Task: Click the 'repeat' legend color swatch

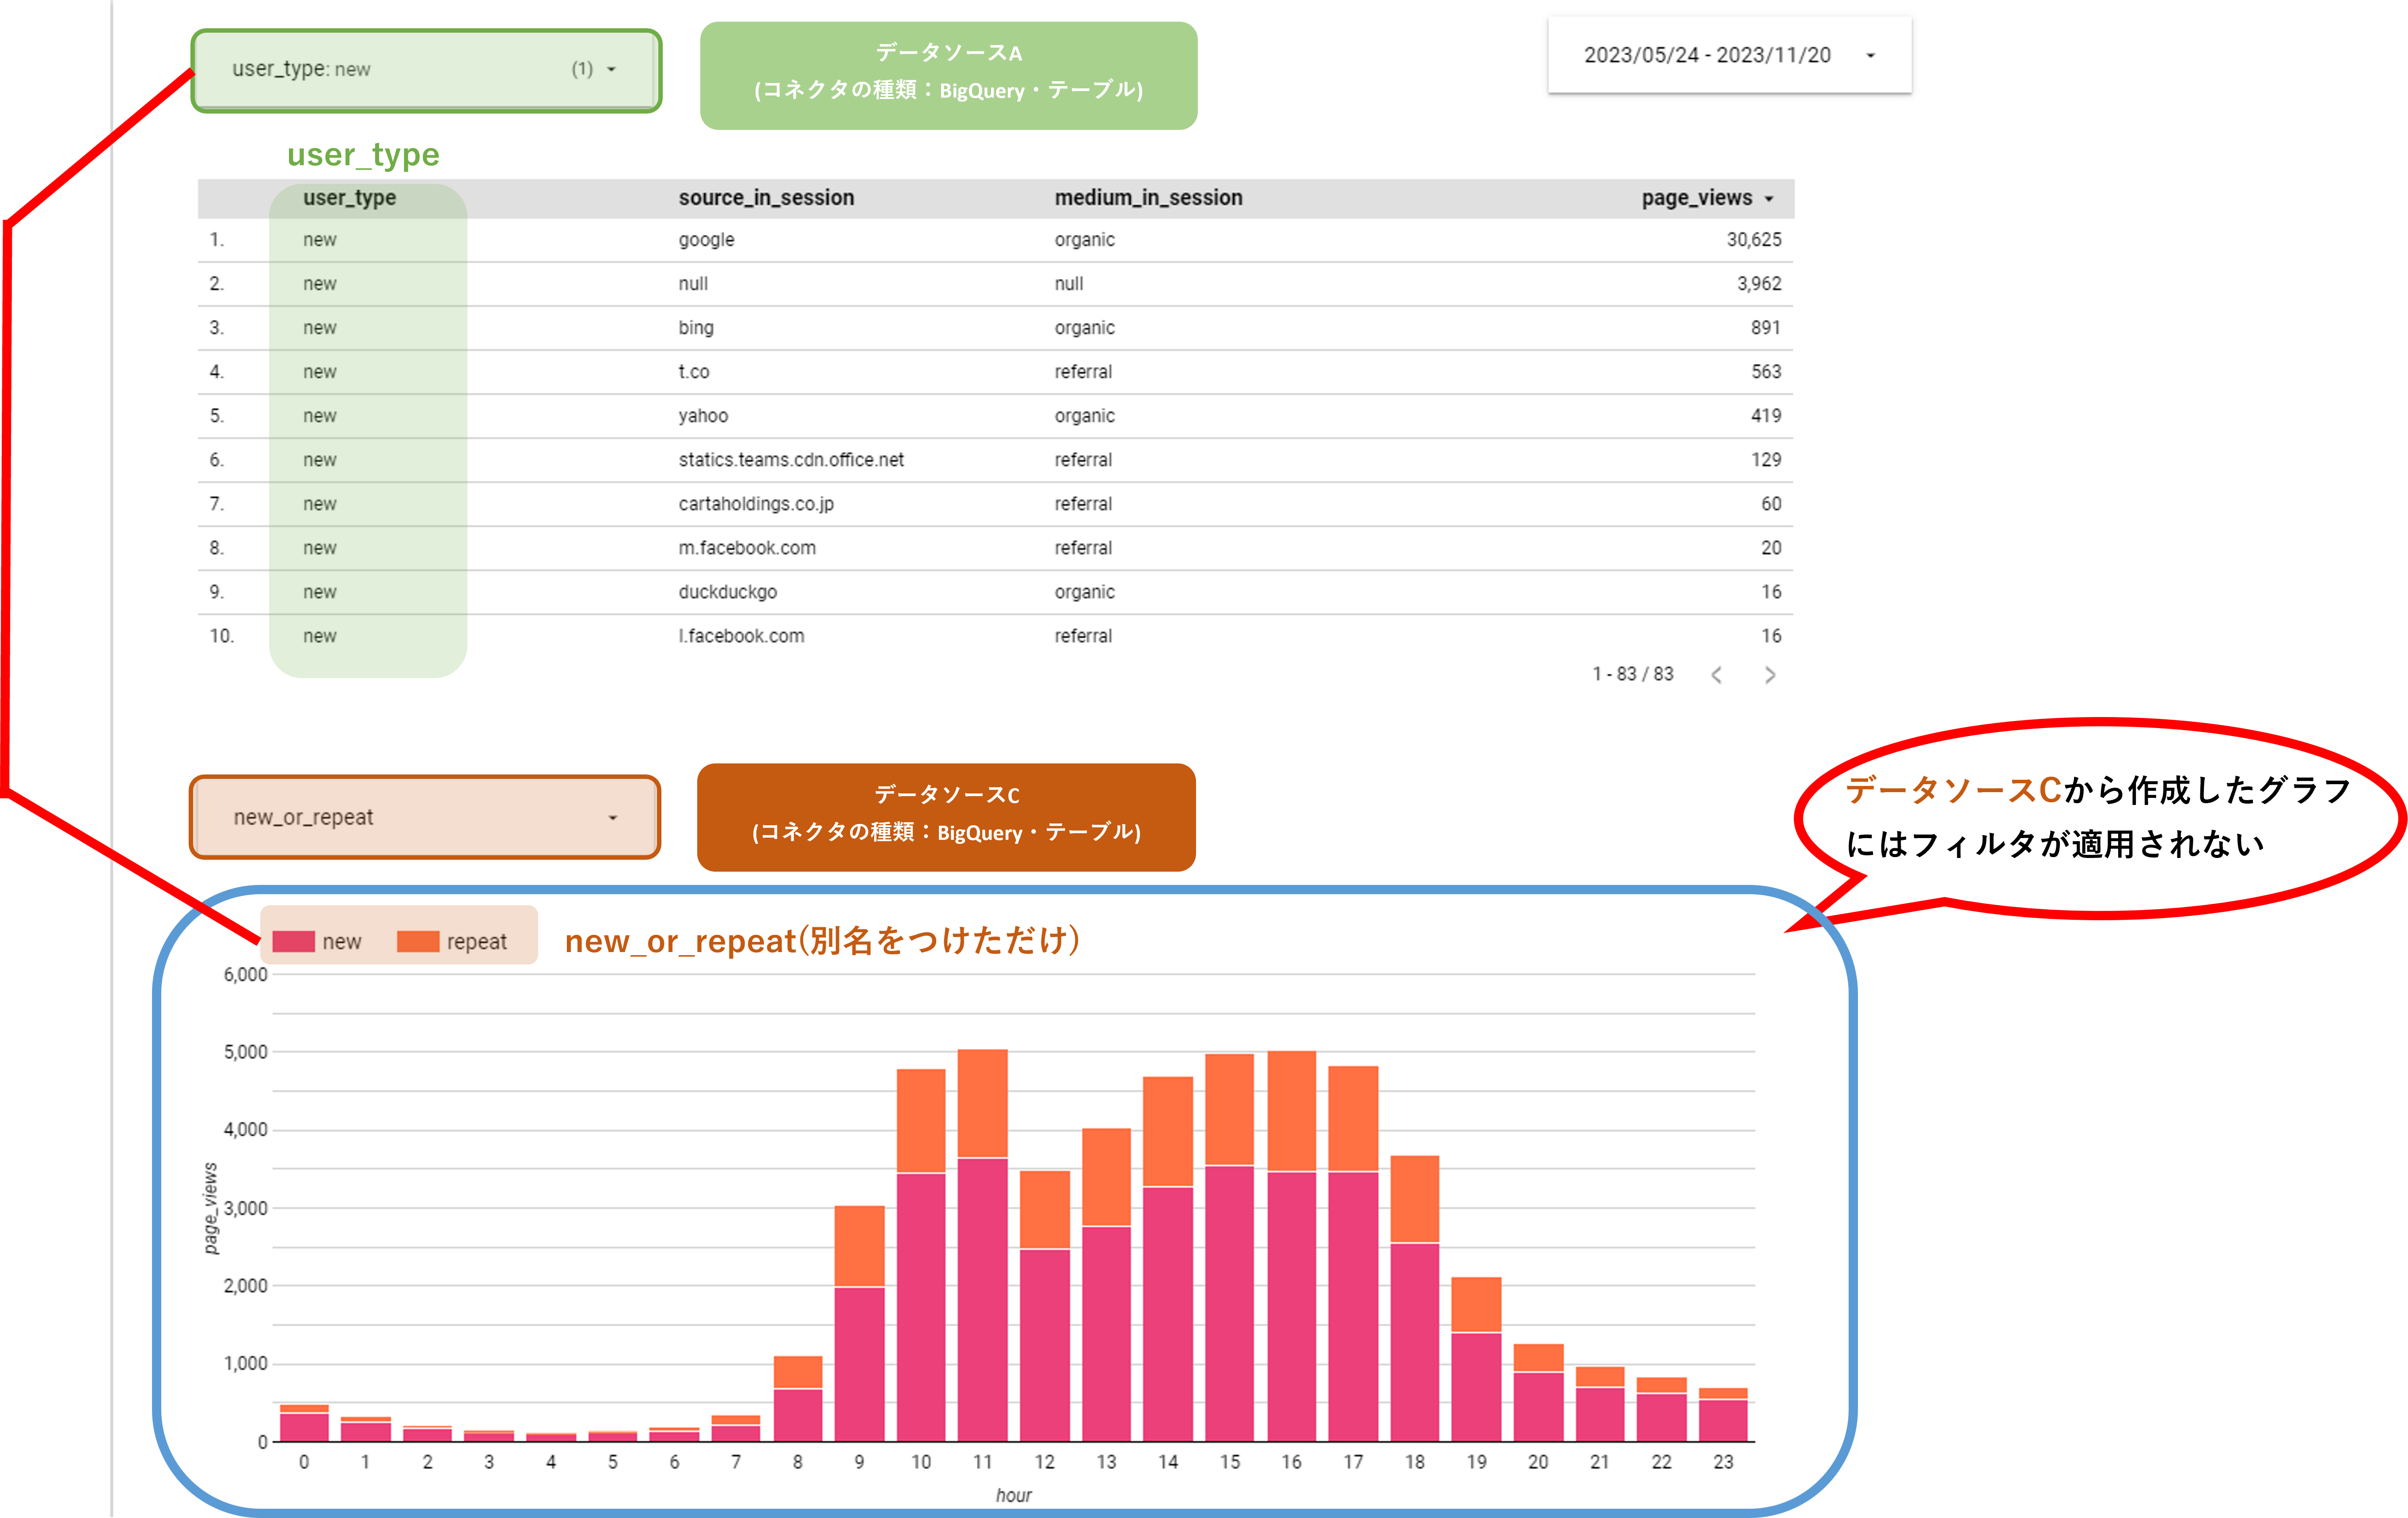Action: [x=418, y=941]
